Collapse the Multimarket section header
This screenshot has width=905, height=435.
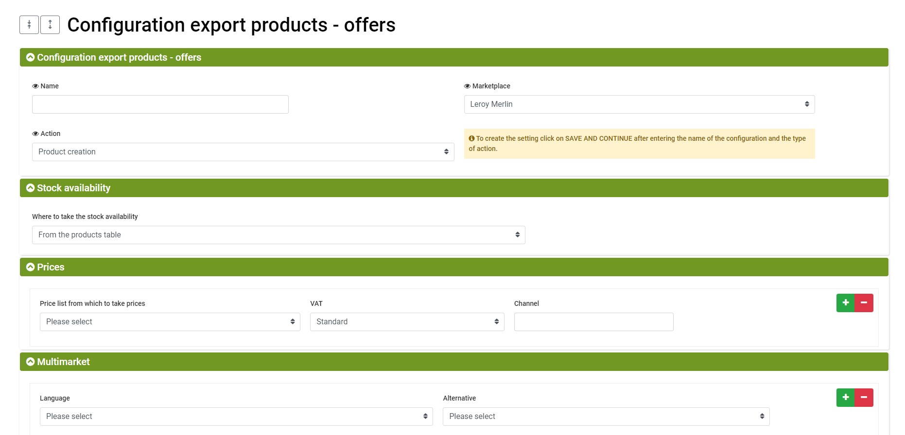coord(454,362)
